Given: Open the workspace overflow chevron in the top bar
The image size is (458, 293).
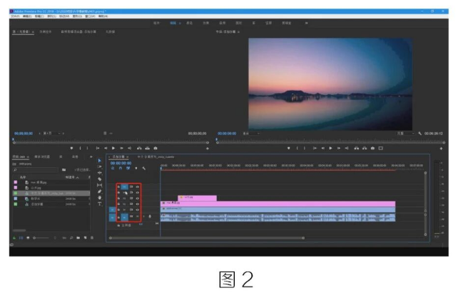Looking at the screenshot, I should pos(307,23).
